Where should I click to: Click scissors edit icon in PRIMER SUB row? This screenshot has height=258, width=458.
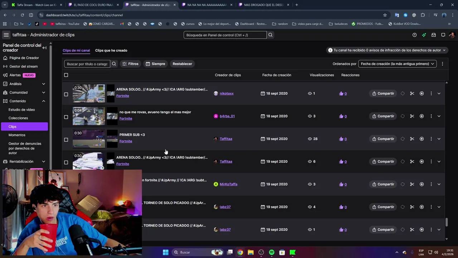point(412,139)
